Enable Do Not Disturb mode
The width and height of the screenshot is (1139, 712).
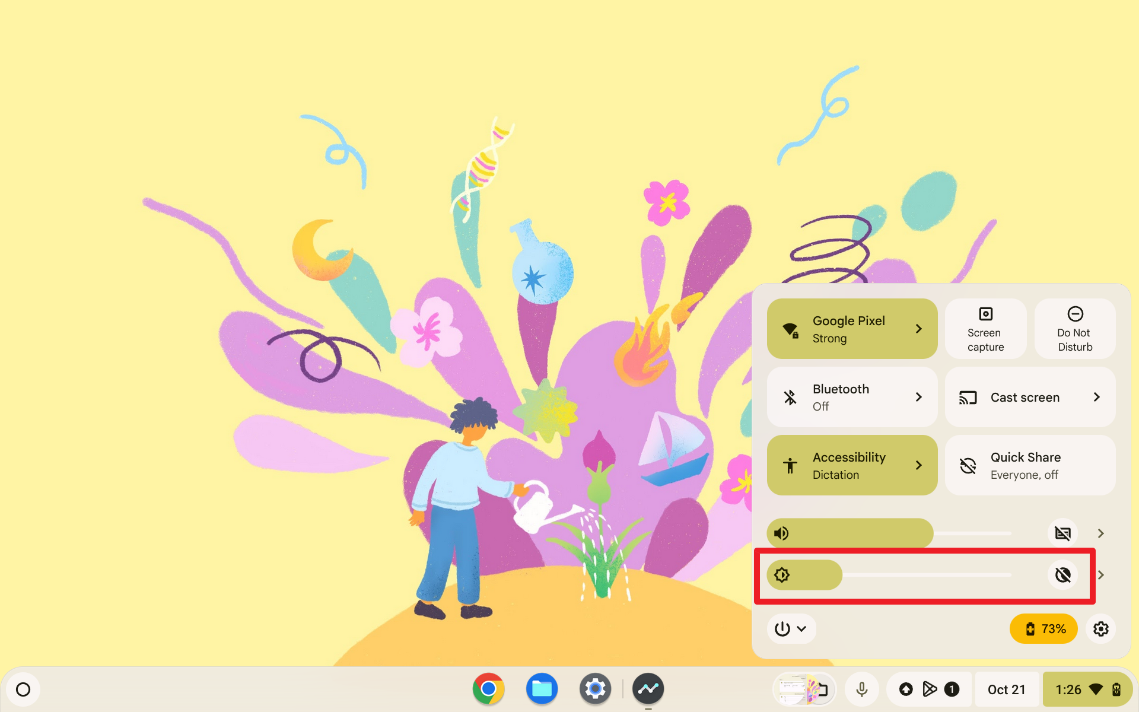pos(1074,328)
